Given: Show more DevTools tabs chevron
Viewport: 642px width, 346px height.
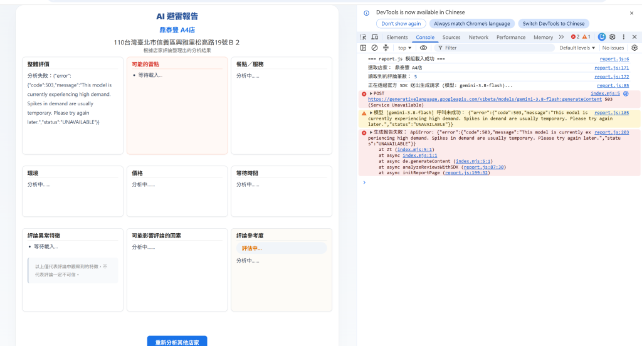Looking at the screenshot, I should pos(561,37).
